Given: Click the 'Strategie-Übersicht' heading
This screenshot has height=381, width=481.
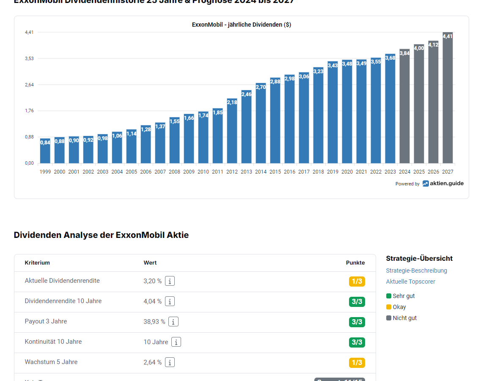Looking at the screenshot, I should (x=419, y=259).
